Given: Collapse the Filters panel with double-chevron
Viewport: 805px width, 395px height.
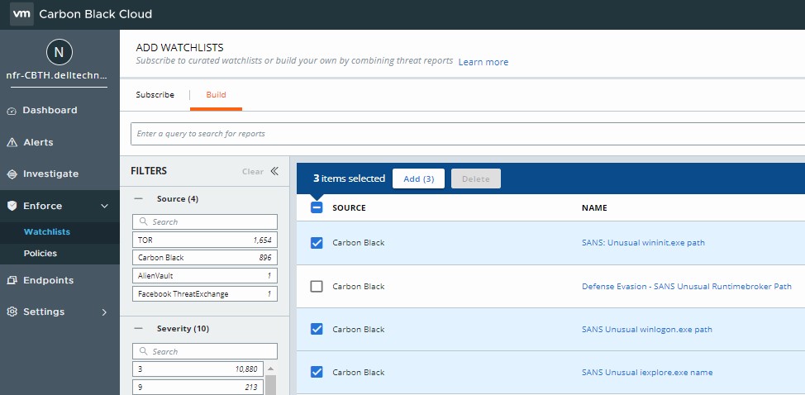Looking at the screenshot, I should click(274, 172).
